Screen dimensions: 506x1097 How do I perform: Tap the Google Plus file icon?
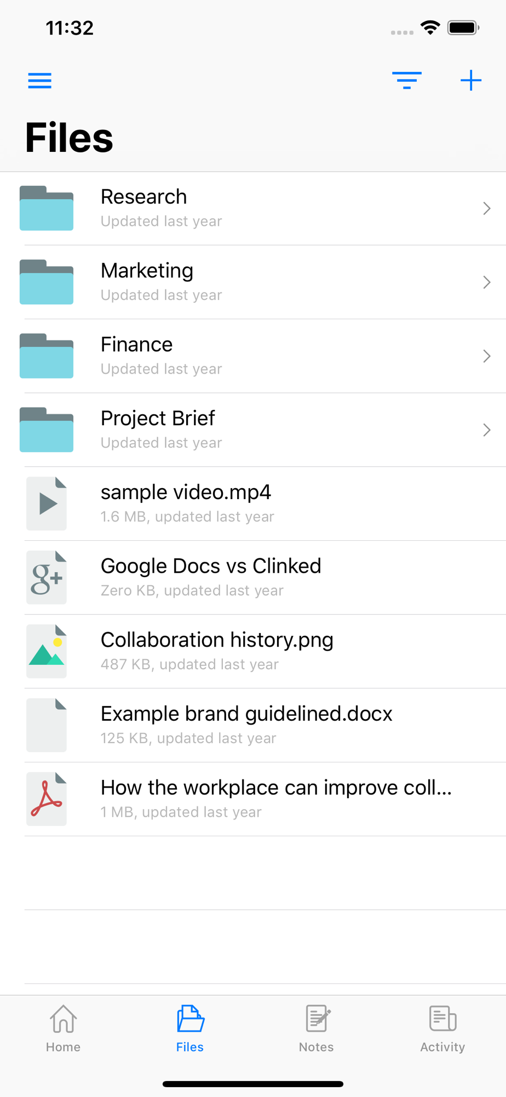click(x=47, y=578)
